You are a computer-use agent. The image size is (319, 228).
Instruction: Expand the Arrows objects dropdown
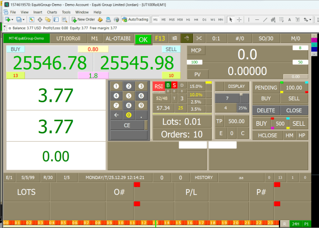coord(310,20)
